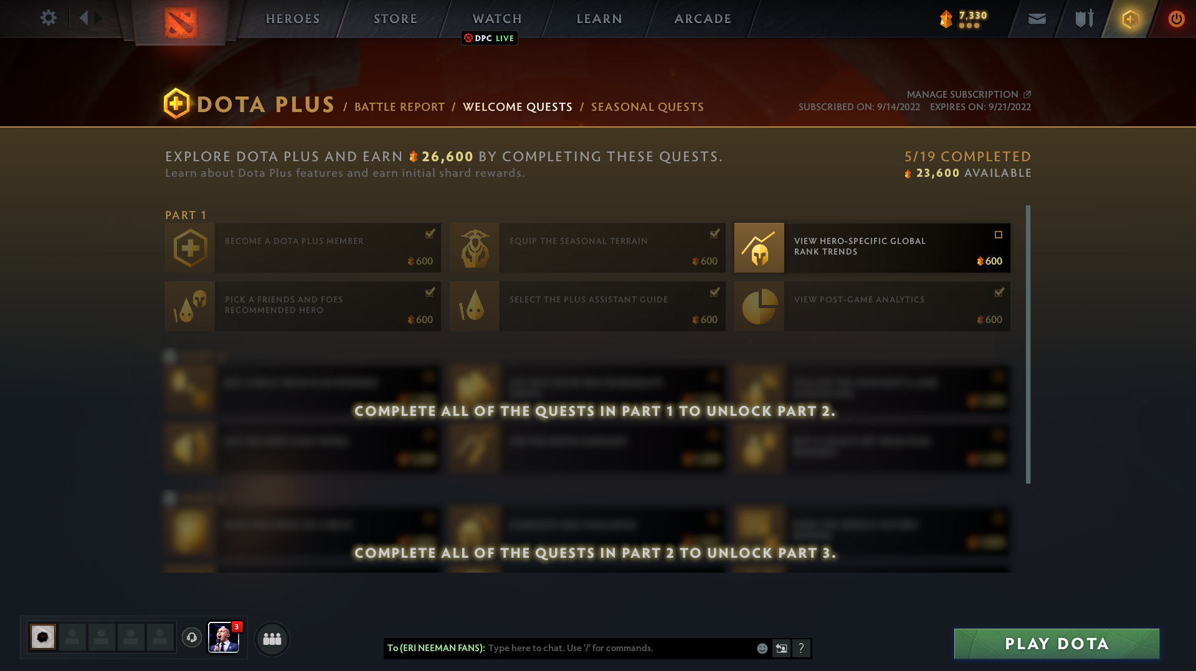Open the mail envelope icon
This screenshot has height=671, width=1196.
point(1037,19)
